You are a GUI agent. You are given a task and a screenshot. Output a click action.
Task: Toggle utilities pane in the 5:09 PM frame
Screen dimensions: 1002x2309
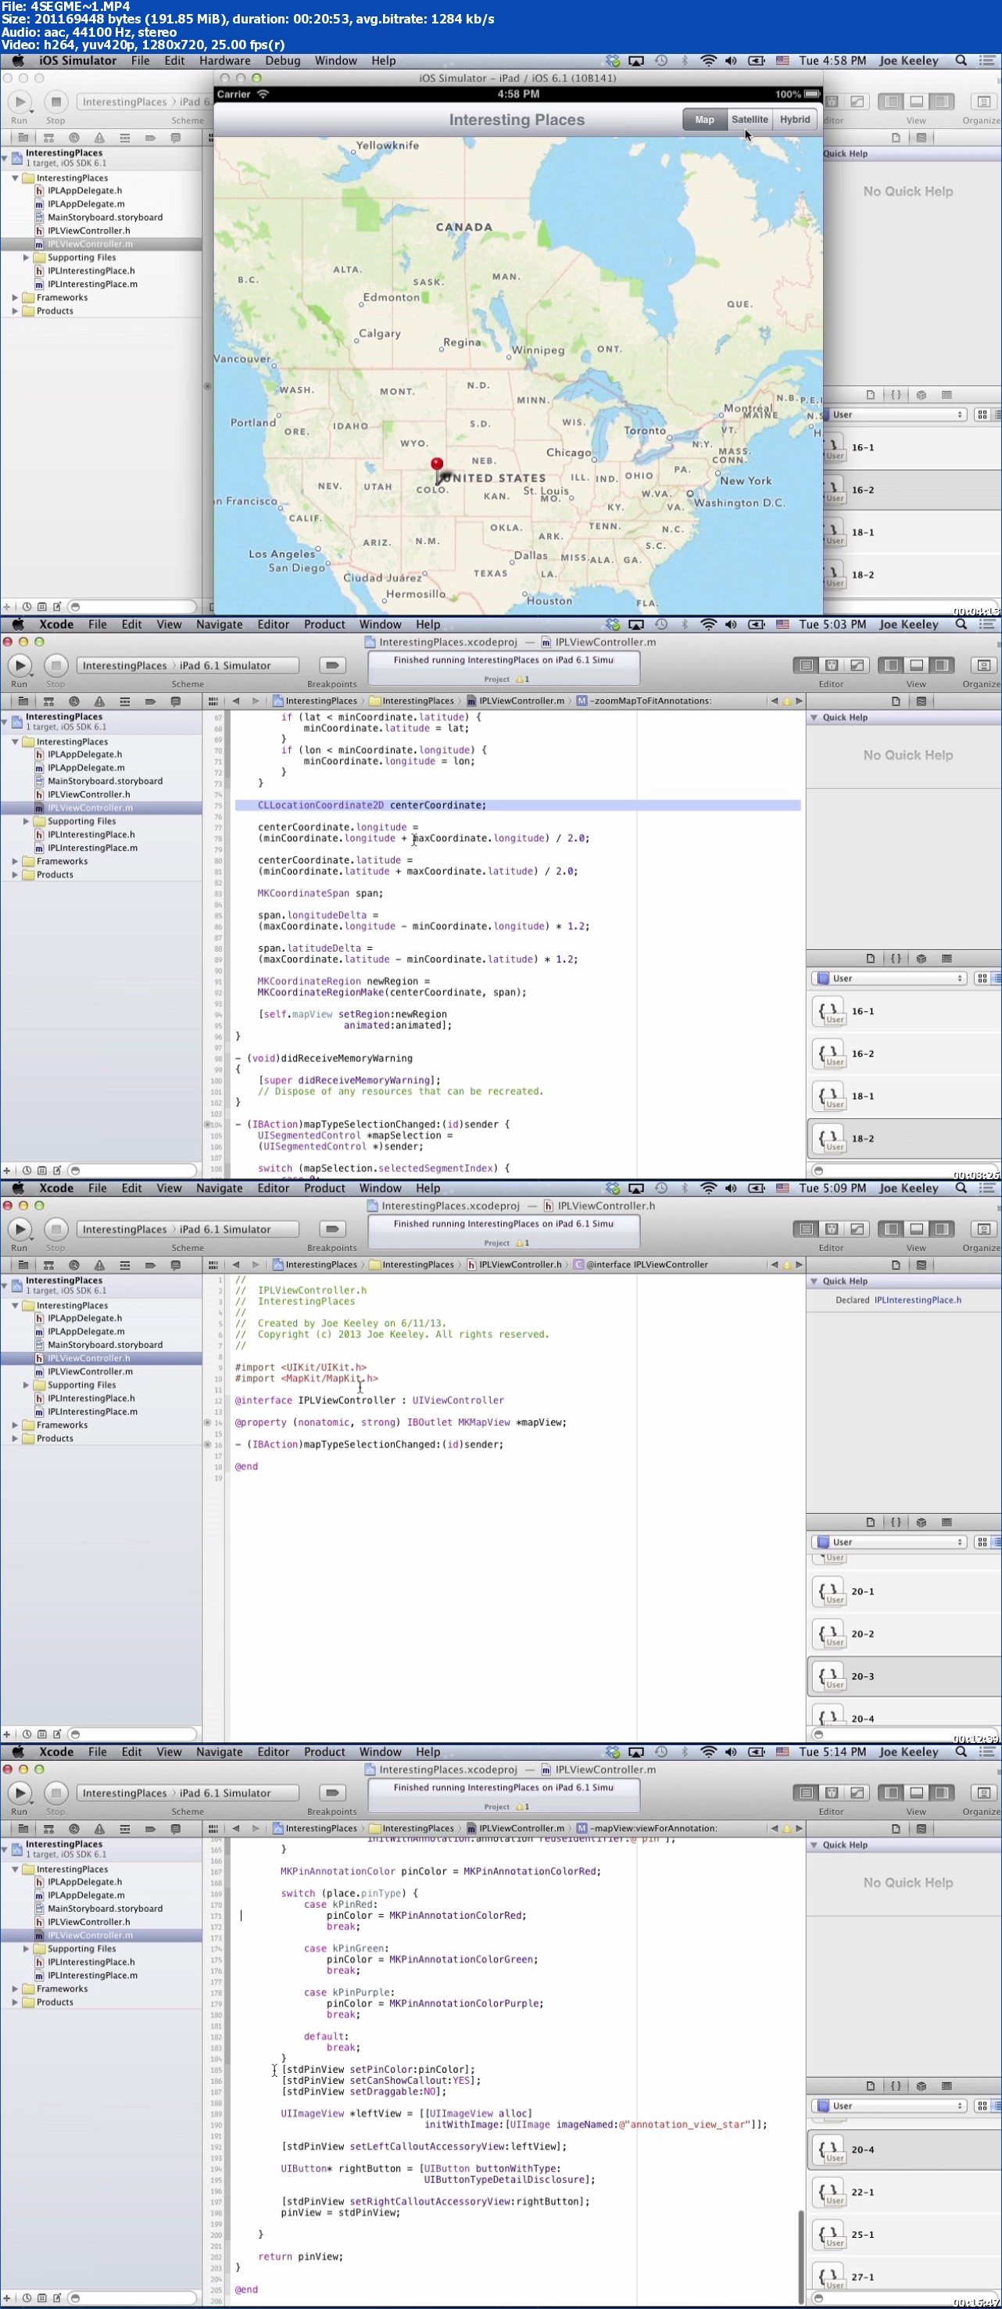coord(942,1229)
